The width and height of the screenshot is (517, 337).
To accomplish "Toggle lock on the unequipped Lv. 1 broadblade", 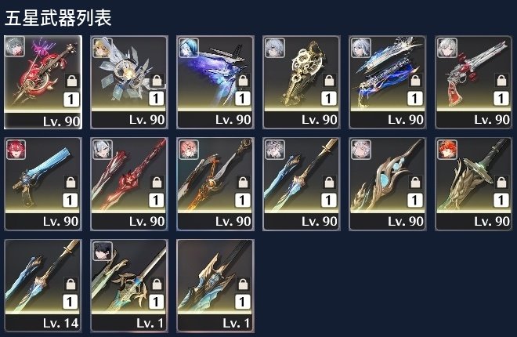I will (244, 284).
